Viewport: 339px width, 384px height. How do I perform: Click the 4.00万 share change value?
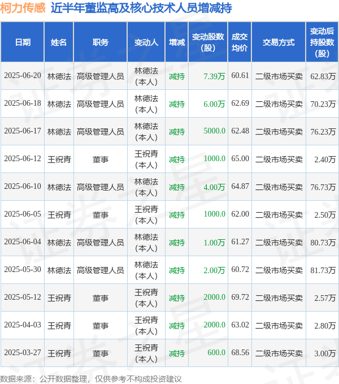point(214,187)
